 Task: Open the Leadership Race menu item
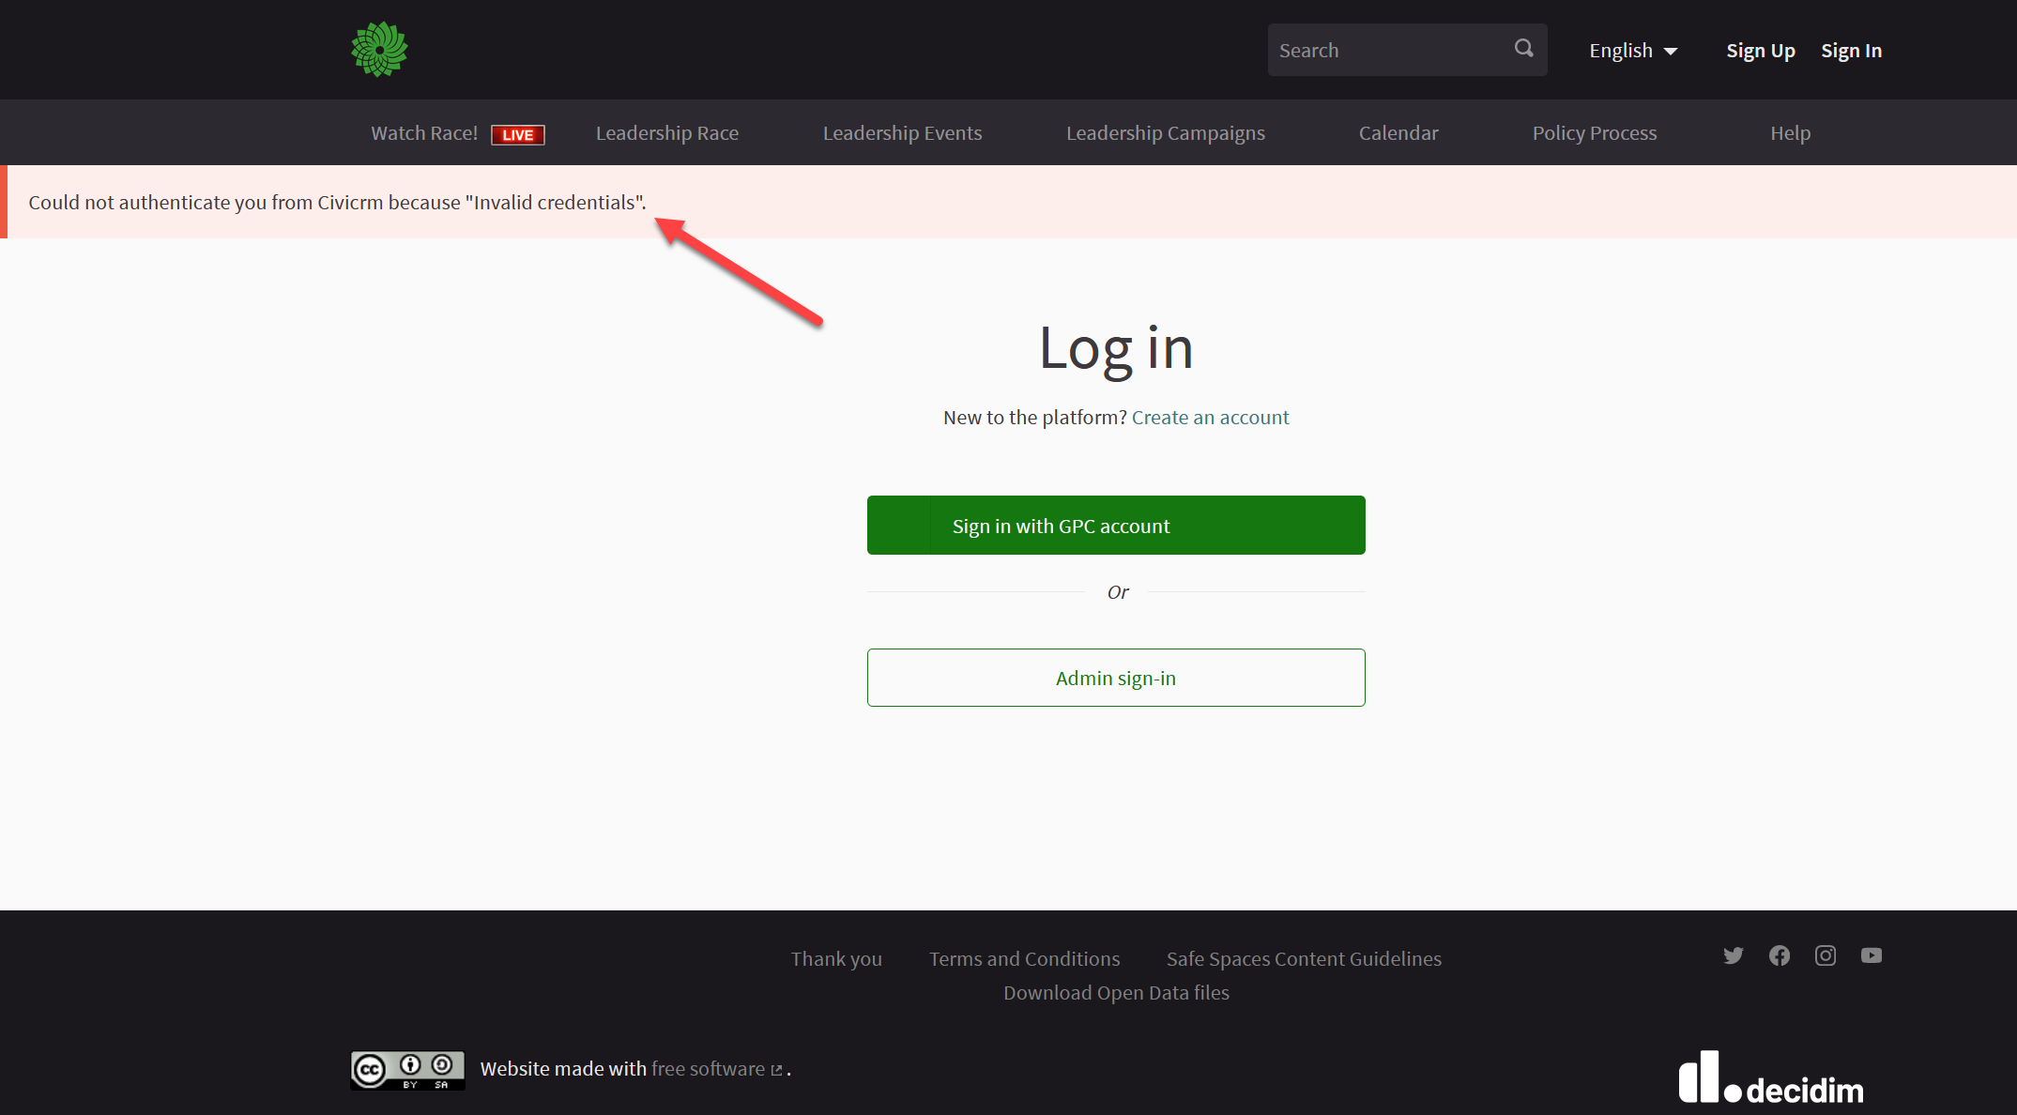666,132
